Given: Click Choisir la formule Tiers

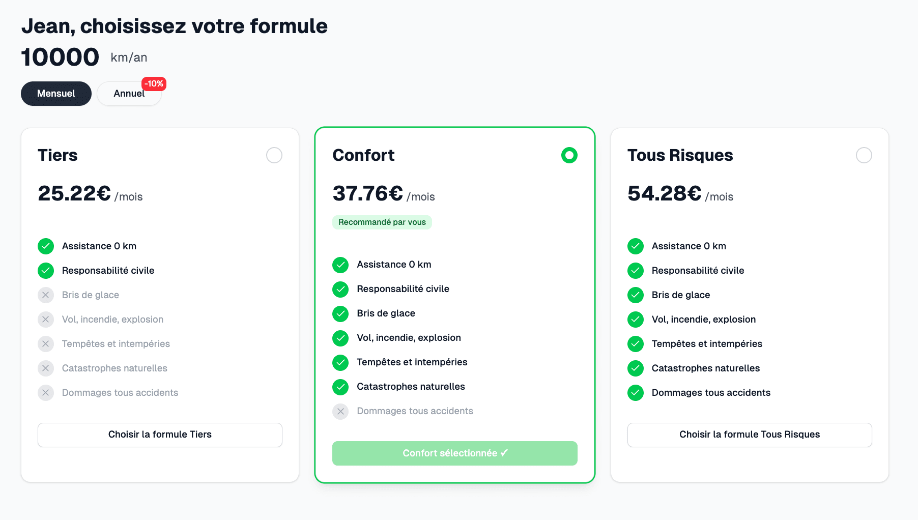Looking at the screenshot, I should point(159,435).
